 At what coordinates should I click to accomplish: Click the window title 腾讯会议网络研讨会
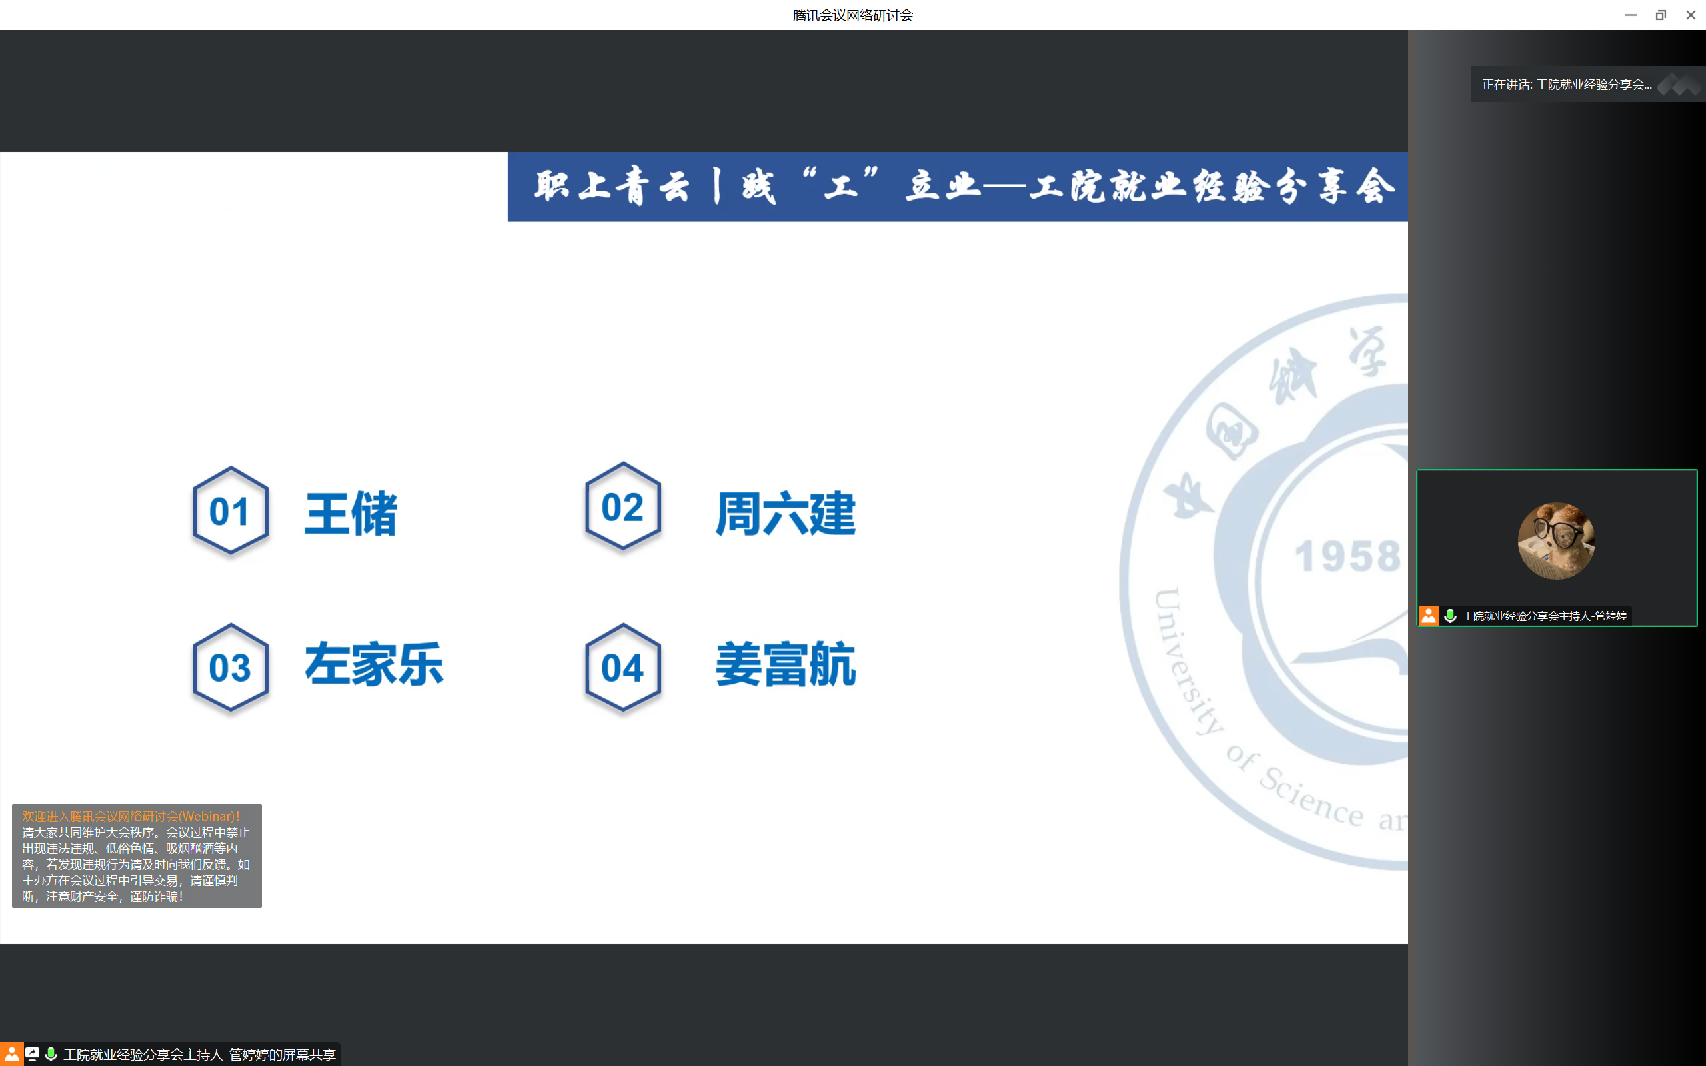[x=852, y=15]
